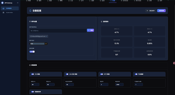Viewport: 175px width, 95px height.
Task: Click the 错误率 field showing 5
Action: coord(104,85)
